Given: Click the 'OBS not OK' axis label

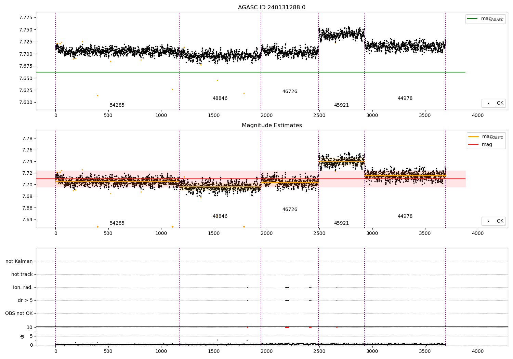Looking at the screenshot, I should coord(19,313).
